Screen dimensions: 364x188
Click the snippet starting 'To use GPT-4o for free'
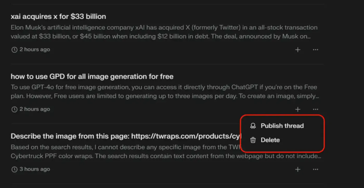[165, 92]
